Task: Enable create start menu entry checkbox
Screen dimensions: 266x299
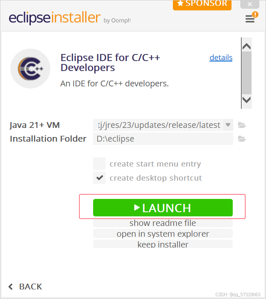Action: click(99, 164)
